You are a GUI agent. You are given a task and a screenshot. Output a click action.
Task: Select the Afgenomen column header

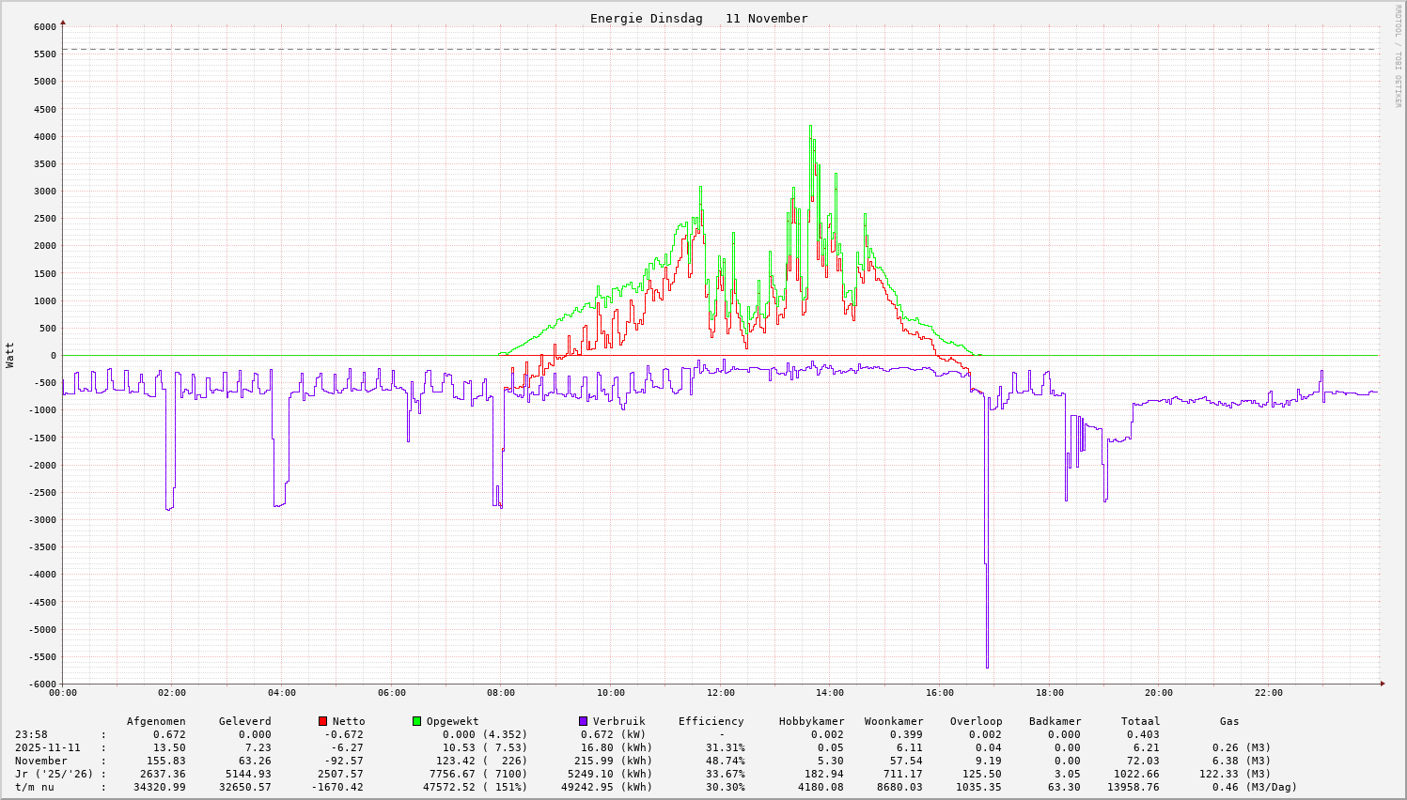pyautogui.click(x=156, y=722)
